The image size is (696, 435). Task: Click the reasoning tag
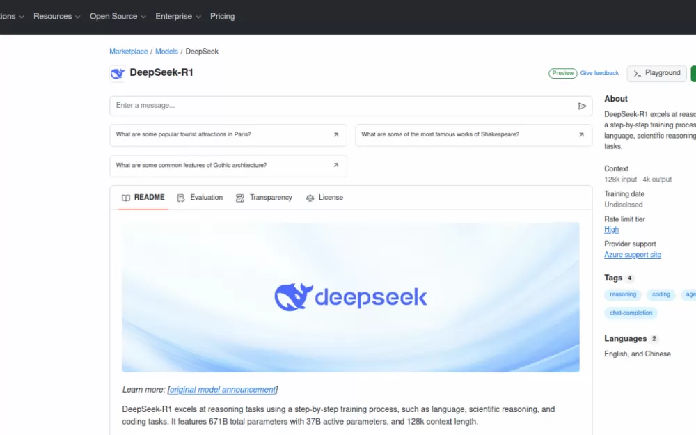tap(623, 294)
